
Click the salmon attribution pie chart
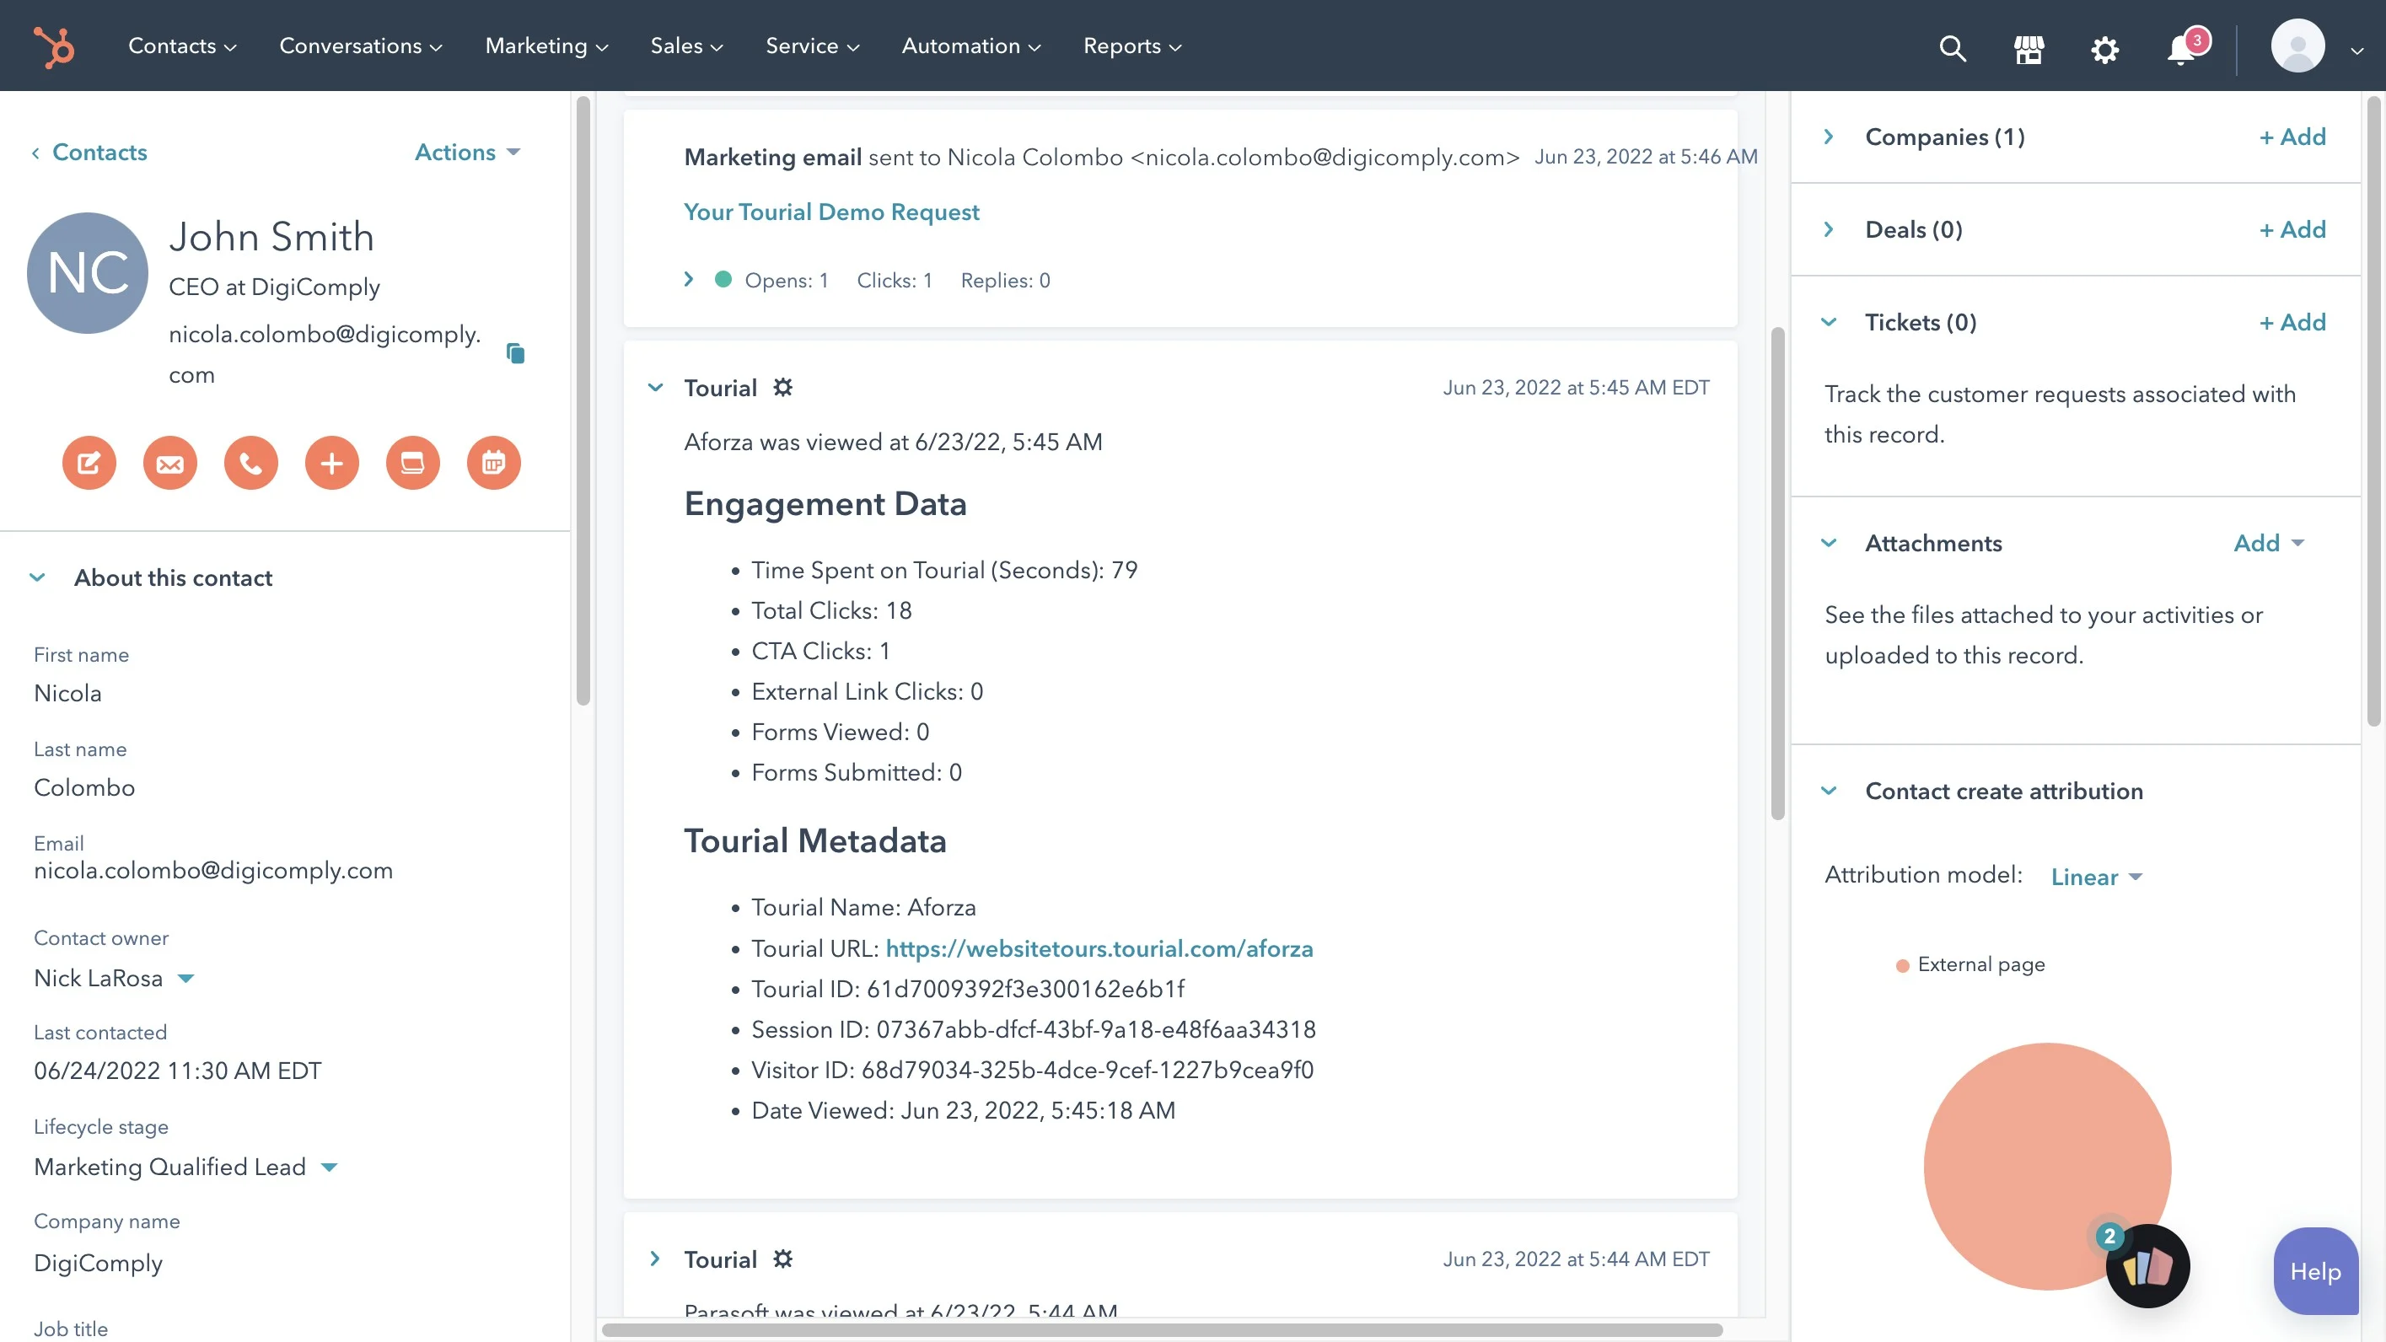(2047, 1166)
